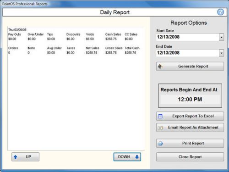Image resolution: width=229 pixels, height=172 pixels.
Task: Click the Over/Under column label
Action: click(36, 34)
